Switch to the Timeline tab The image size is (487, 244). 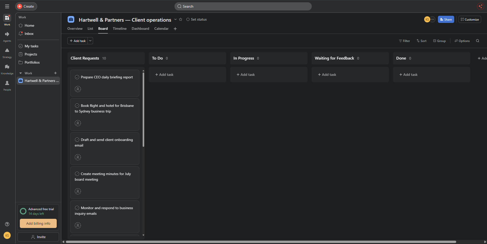[x=120, y=28]
